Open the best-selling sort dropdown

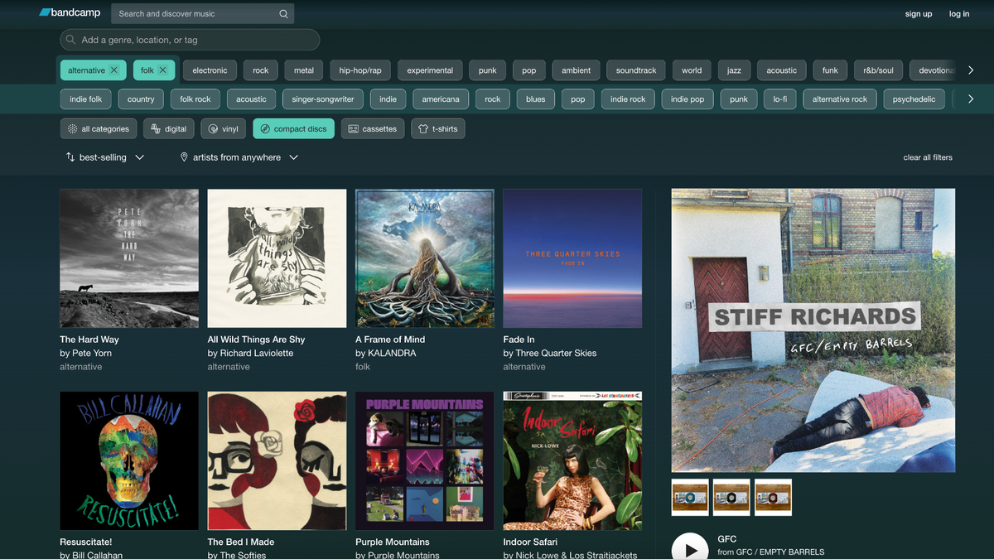tap(139, 157)
